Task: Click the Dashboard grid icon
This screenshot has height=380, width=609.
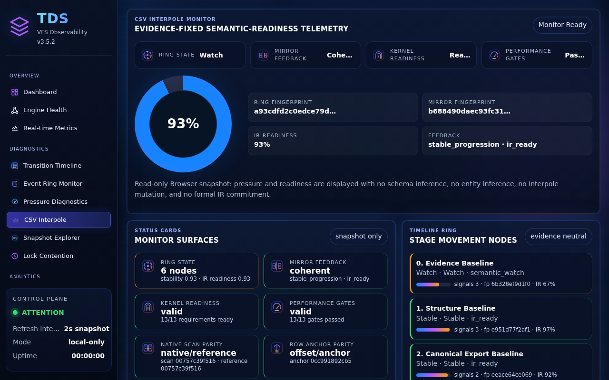Action: (x=15, y=92)
